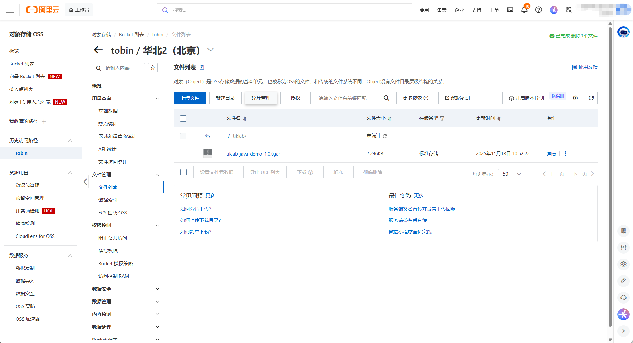This screenshot has width=633, height=343.
Task: Open the tiklab-java-demo-1.0.0.jar file link
Action: [x=253, y=154]
